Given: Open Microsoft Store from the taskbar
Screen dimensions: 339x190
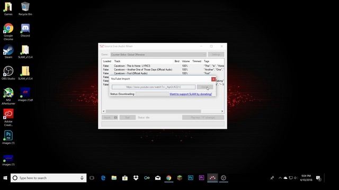Looking at the screenshot, I should point(125,178).
